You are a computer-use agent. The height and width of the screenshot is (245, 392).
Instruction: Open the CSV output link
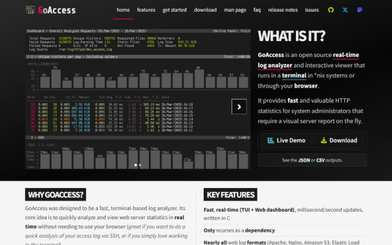click(320, 160)
